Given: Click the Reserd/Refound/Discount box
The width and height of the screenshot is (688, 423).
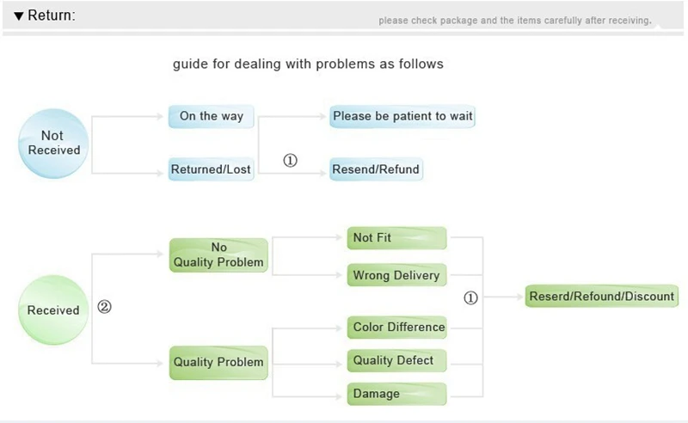Looking at the screenshot, I should coord(602,297).
